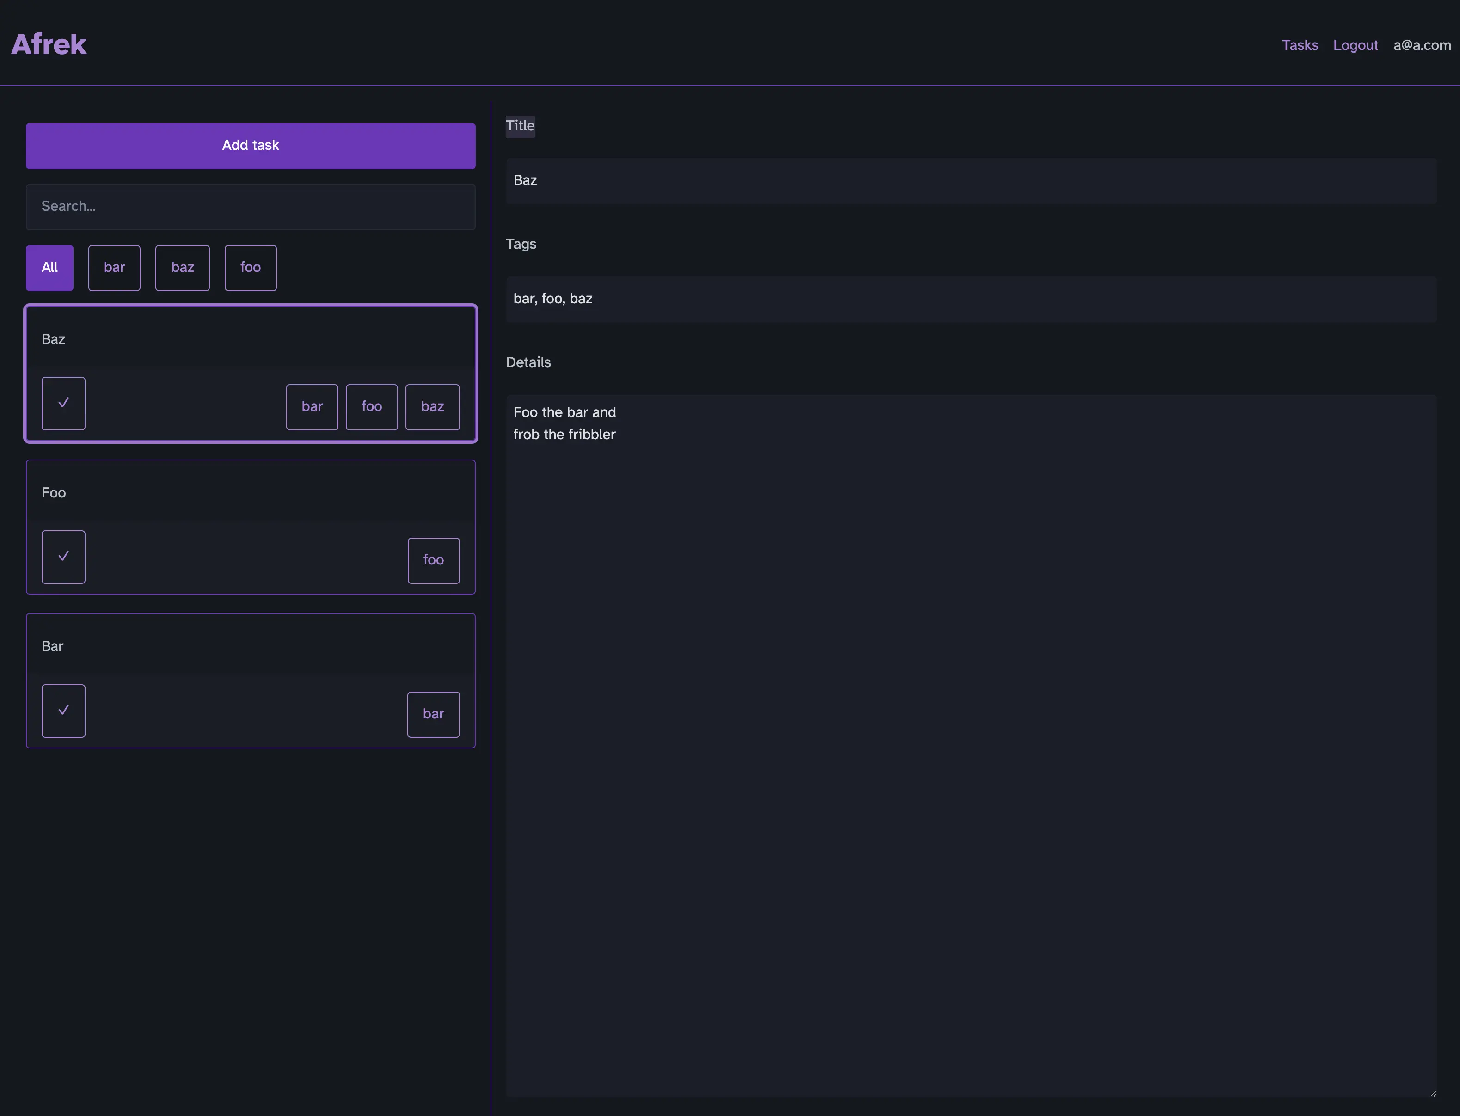Toggle the checkbox on Foo task

63,556
